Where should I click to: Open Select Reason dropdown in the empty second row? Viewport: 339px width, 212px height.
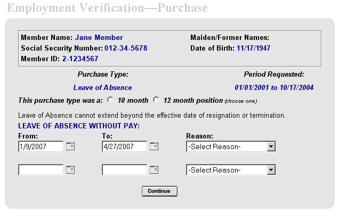click(231, 170)
